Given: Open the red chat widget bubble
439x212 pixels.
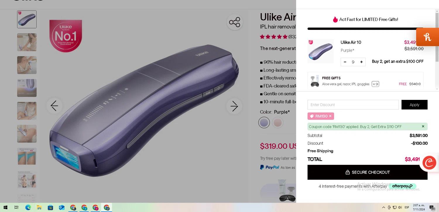Looking at the screenshot, I should pyautogui.click(x=429, y=163).
